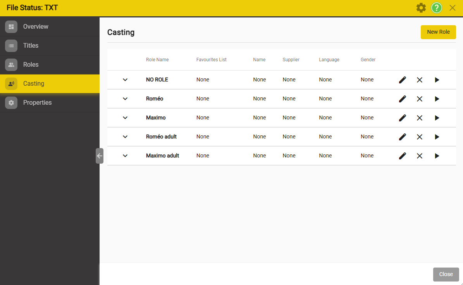
Task: Collapse the sidebar with left arrow handle
Action: click(100, 156)
